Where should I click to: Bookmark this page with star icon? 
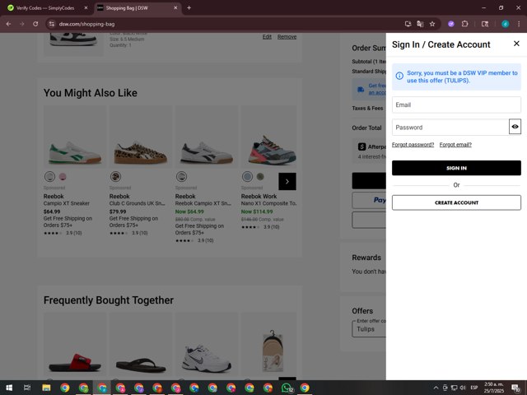pyautogui.click(x=432, y=24)
